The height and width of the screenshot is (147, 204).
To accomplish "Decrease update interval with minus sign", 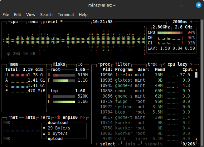I will pyautogui.click(x=169, y=22).
